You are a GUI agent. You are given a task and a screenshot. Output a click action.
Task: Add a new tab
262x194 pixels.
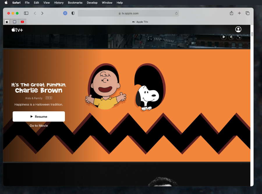(x=239, y=13)
